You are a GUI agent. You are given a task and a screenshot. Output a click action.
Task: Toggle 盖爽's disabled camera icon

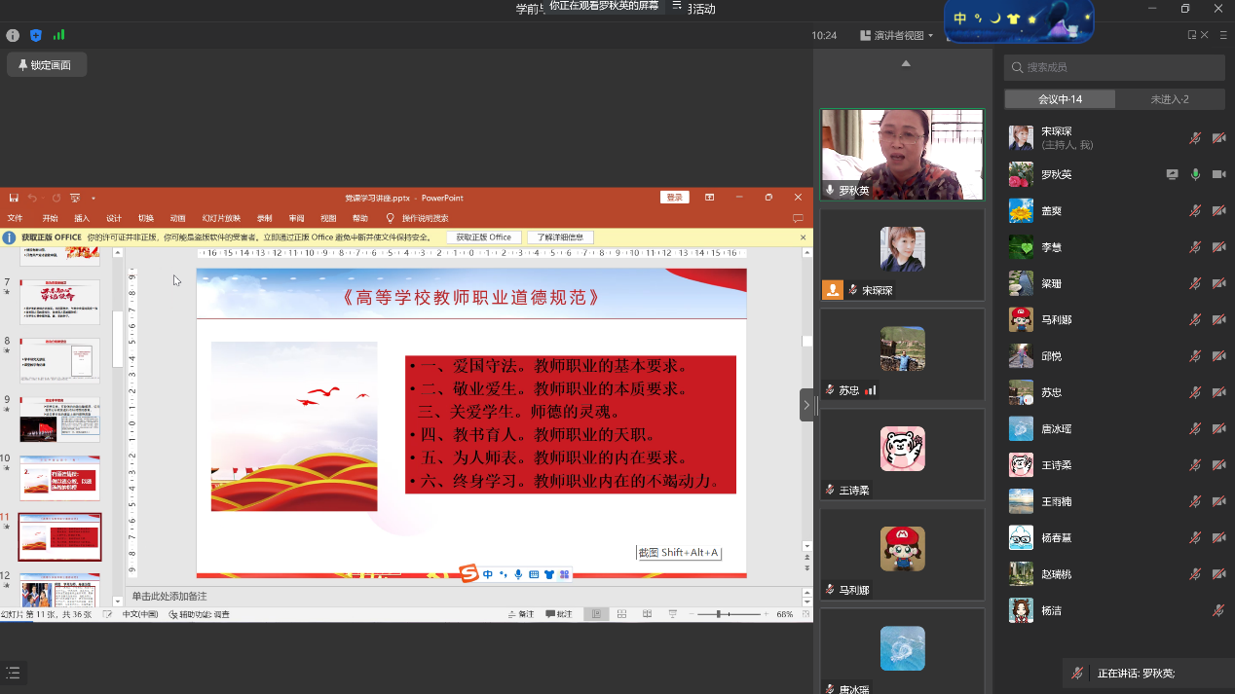(x=1218, y=210)
